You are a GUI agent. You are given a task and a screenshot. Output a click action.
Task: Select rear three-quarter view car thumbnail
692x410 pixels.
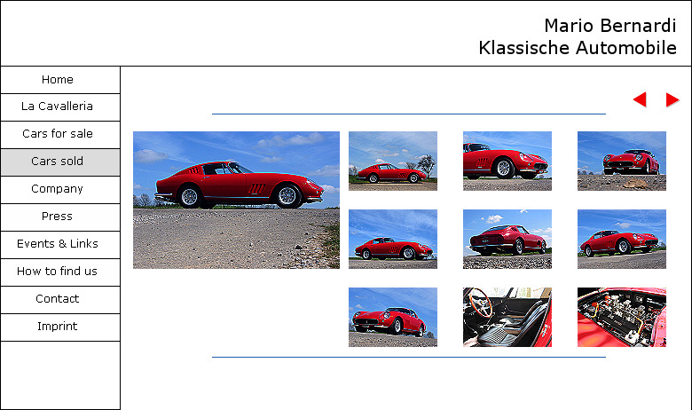tap(507, 240)
